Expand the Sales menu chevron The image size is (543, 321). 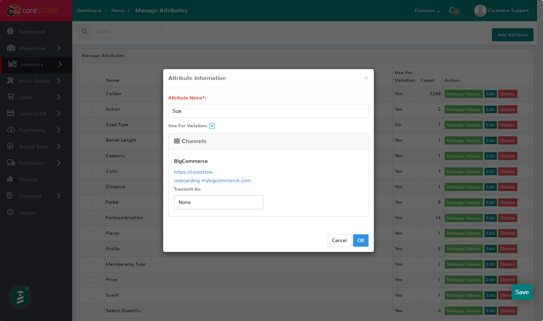(x=59, y=97)
